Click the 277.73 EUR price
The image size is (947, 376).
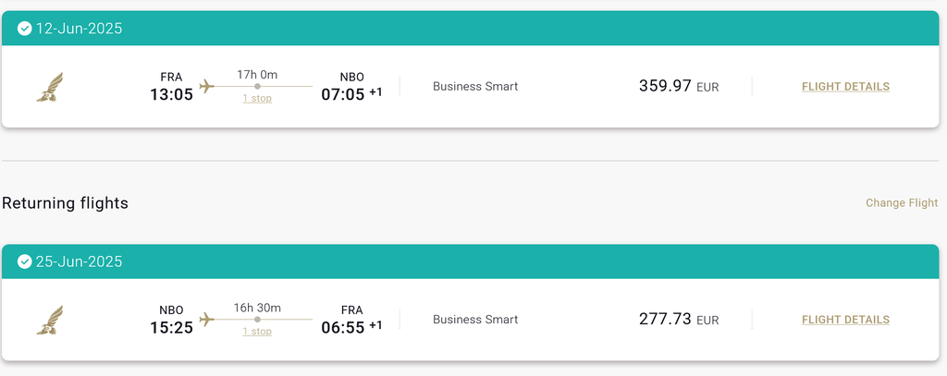pyautogui.click(x=679, y=320)
